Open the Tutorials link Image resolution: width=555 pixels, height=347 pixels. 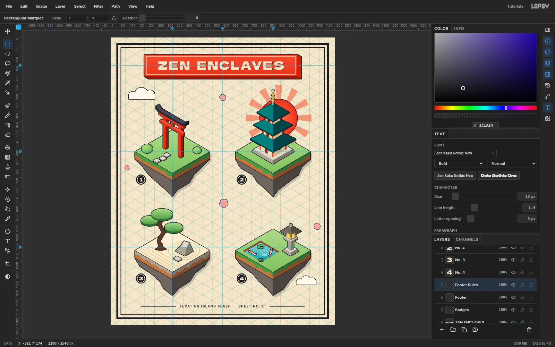pyautogui.click(x=515, y=6)
